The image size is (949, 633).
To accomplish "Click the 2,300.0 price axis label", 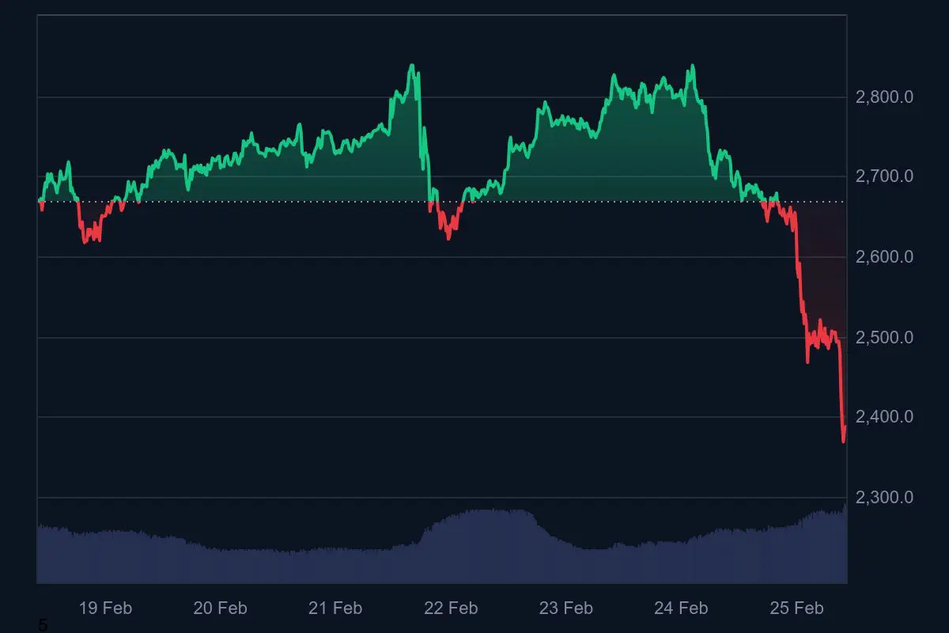I will tap(885, 497).
